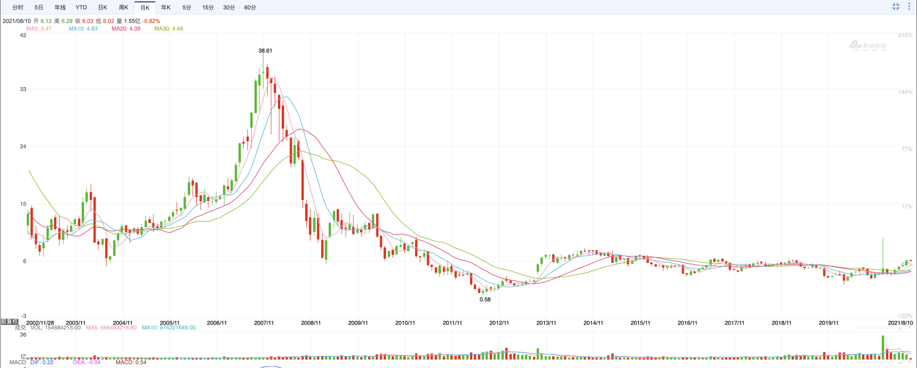Show the 5日 five-day chart
The width and height of the screenshot is (917, 368).
pyautogui.click(x=39, y=8)
